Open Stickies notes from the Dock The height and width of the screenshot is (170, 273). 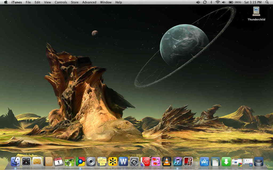(x=102, y=161)
